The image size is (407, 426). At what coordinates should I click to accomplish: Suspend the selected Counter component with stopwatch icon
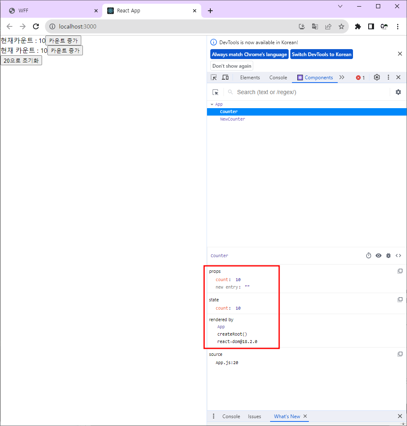(x=369, y=256)
